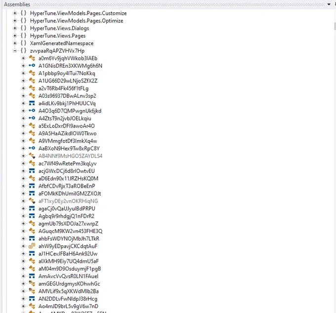Image resolution: width=336 pixels, height=313 pixels.
Task: Click class icon beside A1UG66D29wLNjoSZfX2Z
Action: click(x=32, y=80)
